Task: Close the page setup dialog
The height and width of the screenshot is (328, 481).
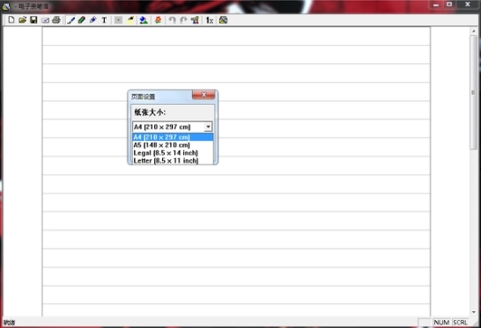Action: coord(203,95)
